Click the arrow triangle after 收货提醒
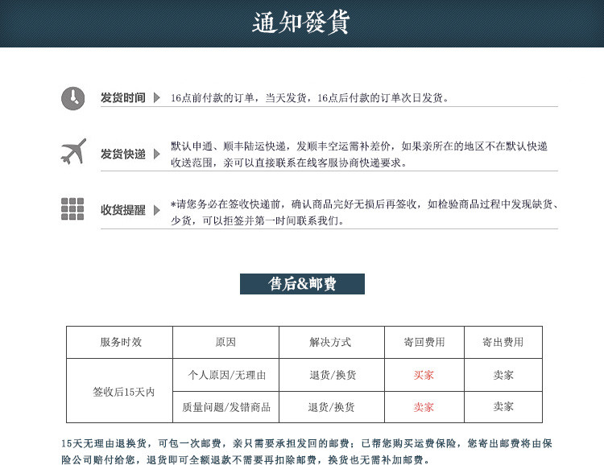604x465 pixels. tap(157, 210)
